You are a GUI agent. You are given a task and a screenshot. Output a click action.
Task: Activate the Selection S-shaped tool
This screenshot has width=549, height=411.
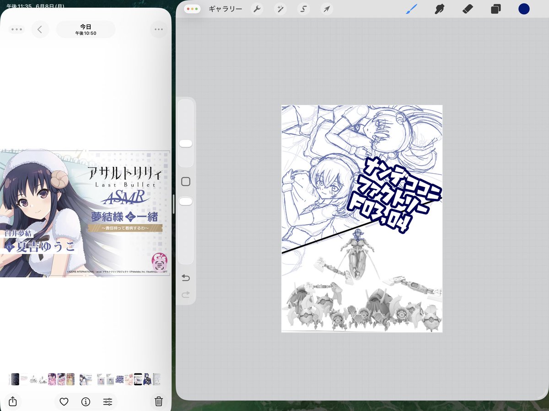(x=303, y=9)
